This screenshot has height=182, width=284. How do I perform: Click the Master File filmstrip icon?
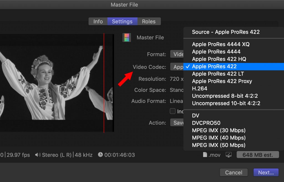pyautogui.click(x=127, y=37)
